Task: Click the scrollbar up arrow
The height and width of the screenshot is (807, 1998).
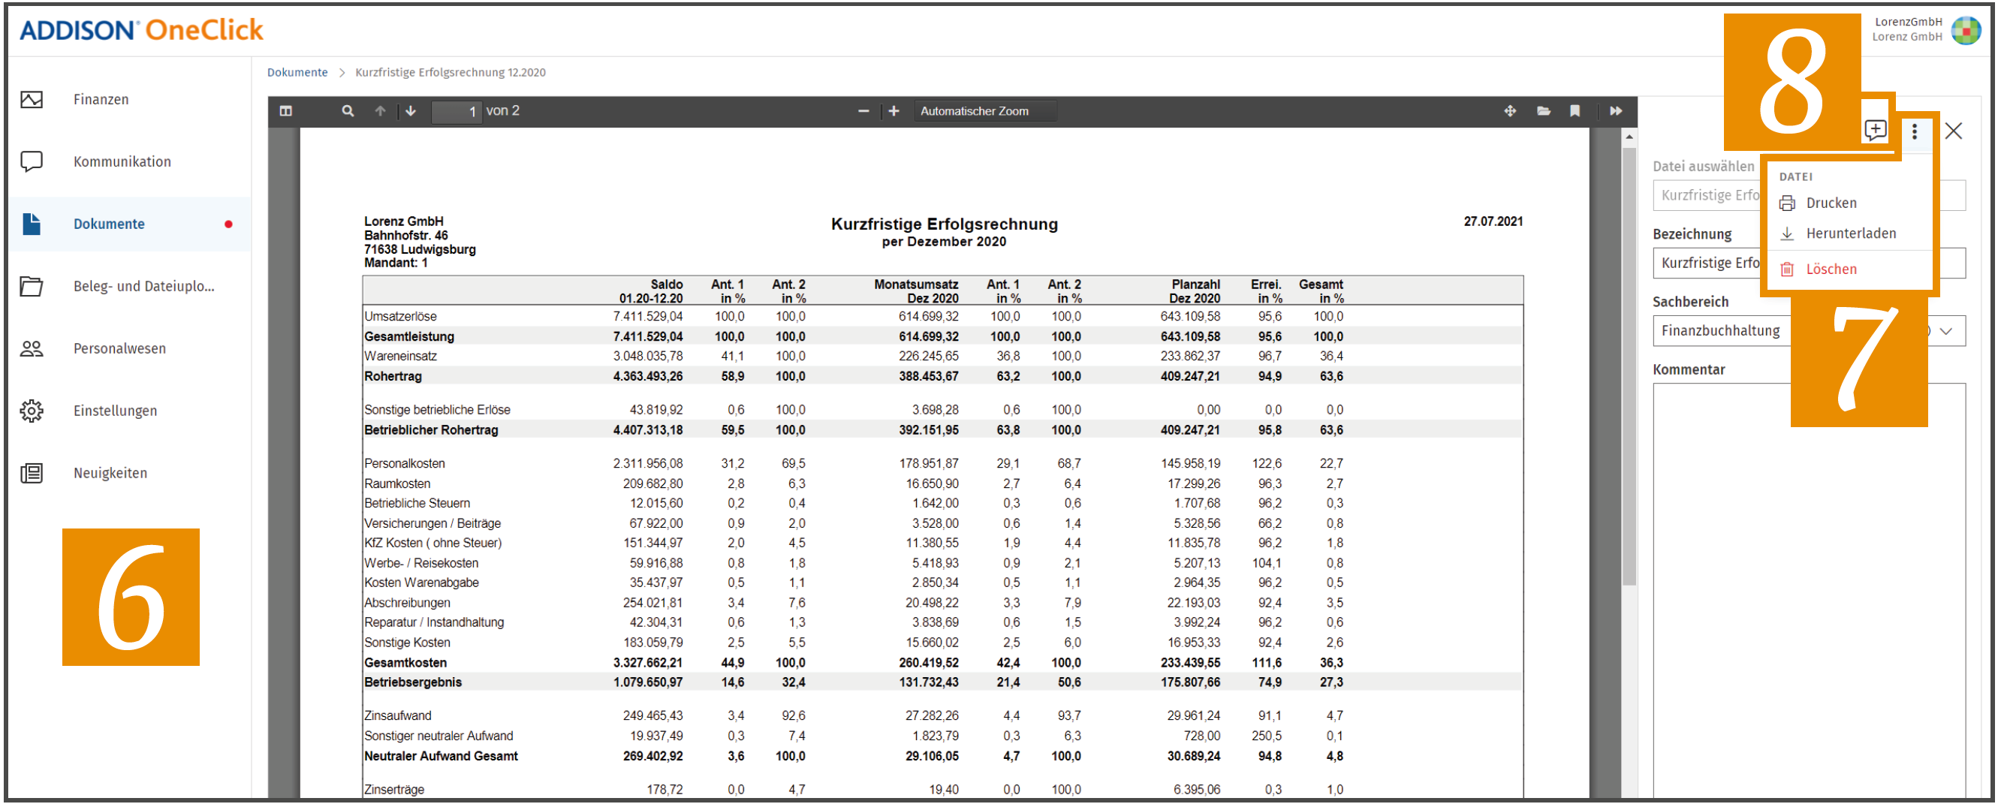Action: pos(1629,137)
